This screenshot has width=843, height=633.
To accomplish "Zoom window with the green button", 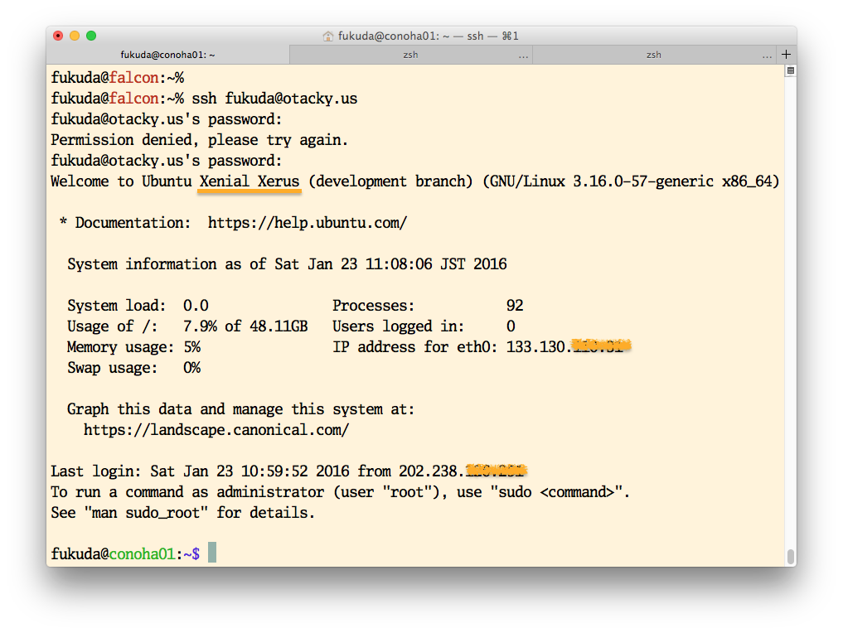I will click(91, 36).
